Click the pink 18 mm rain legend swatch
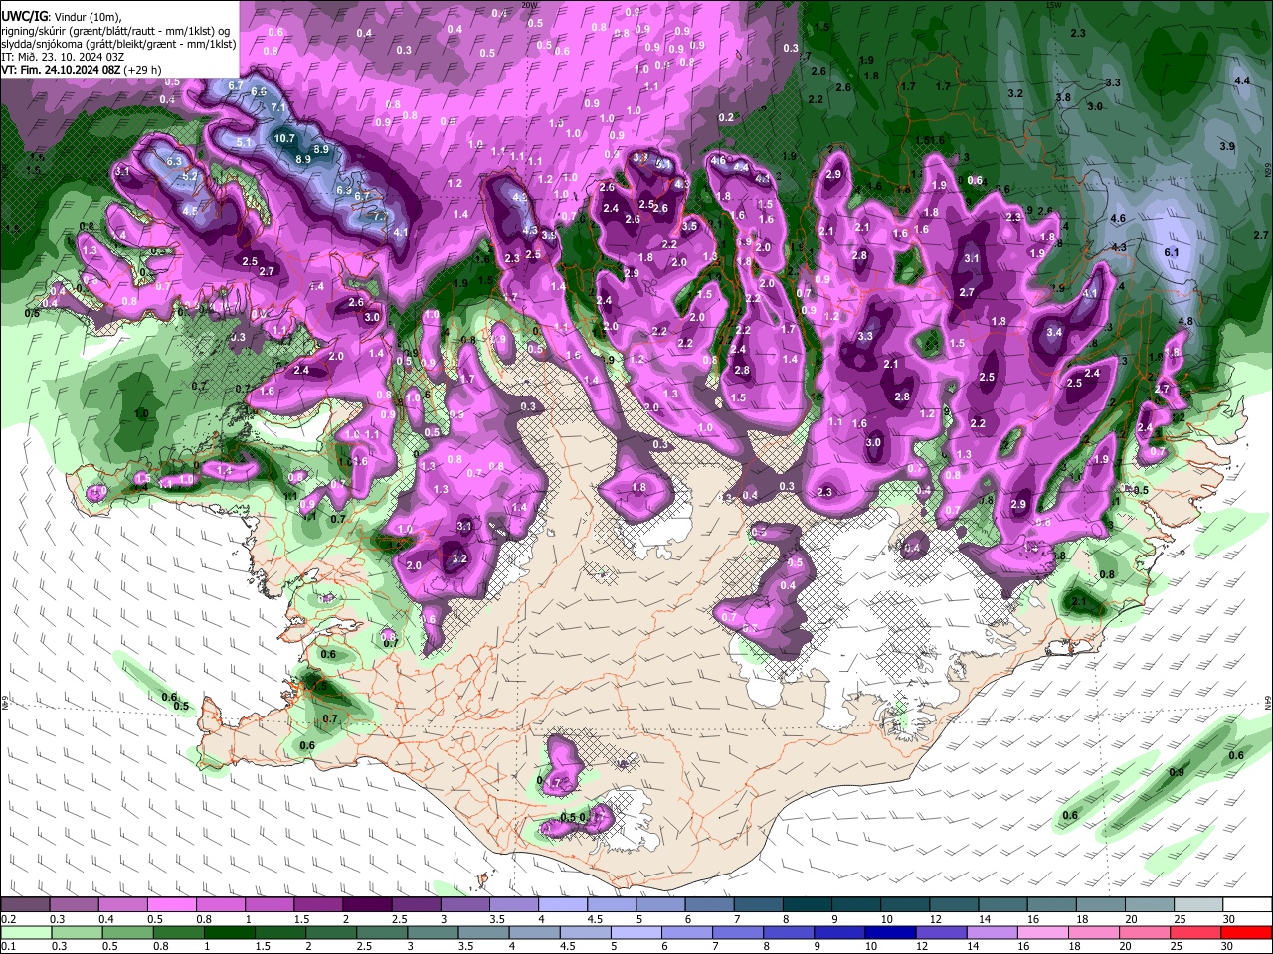This screenshot has height=954, width=1273. (1095, 931)
